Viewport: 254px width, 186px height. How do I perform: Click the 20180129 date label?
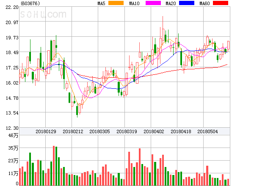tap(46, 131)
